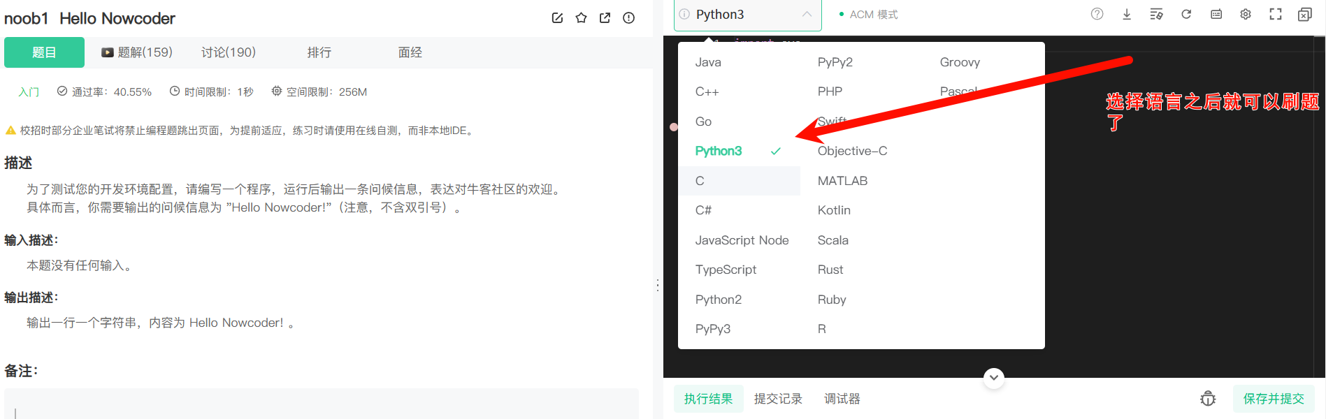The height and width of the screenshot is (419, 1326).
Task: Choose Rust language option
Action: (x=830, y=270)
